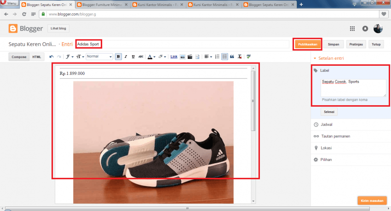
Task: Click the Tutup button
Action: point(376,44)
